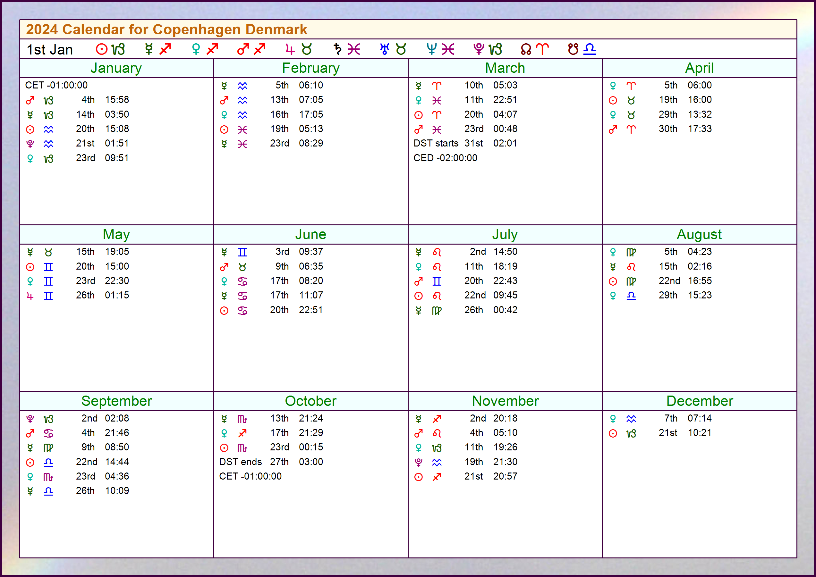The image size is (816, 577).
Task: Click the Pluto symbol on September 2nd row
Action: coord(30,419)
